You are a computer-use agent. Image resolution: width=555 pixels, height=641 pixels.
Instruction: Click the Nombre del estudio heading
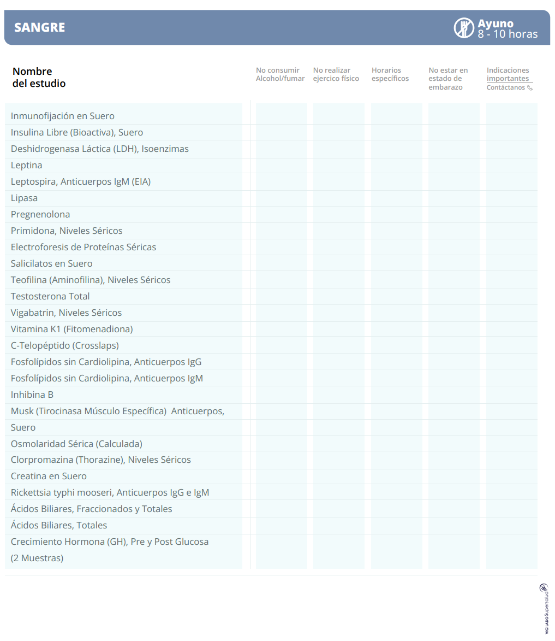tap(39, 78)
